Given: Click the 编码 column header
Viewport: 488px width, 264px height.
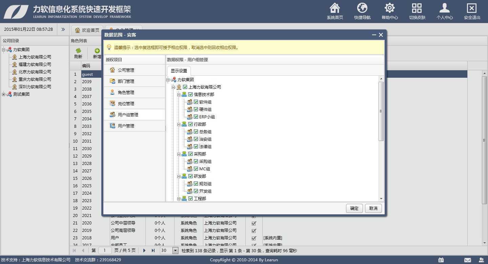Looking at the screenshot, I should [x=91, y=66].
